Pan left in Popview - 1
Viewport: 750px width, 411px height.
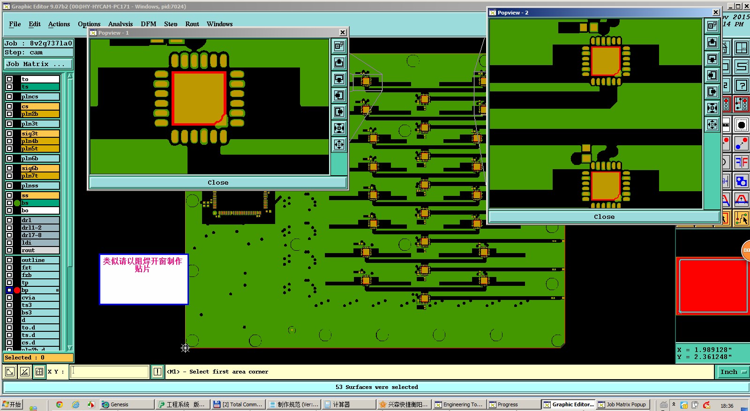tap(339, 96)
